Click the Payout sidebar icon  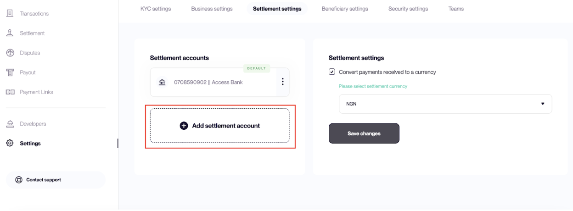(9, 72)
